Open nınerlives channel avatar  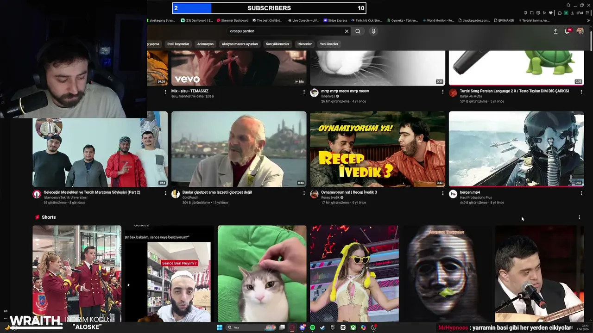tap(314, 92)
